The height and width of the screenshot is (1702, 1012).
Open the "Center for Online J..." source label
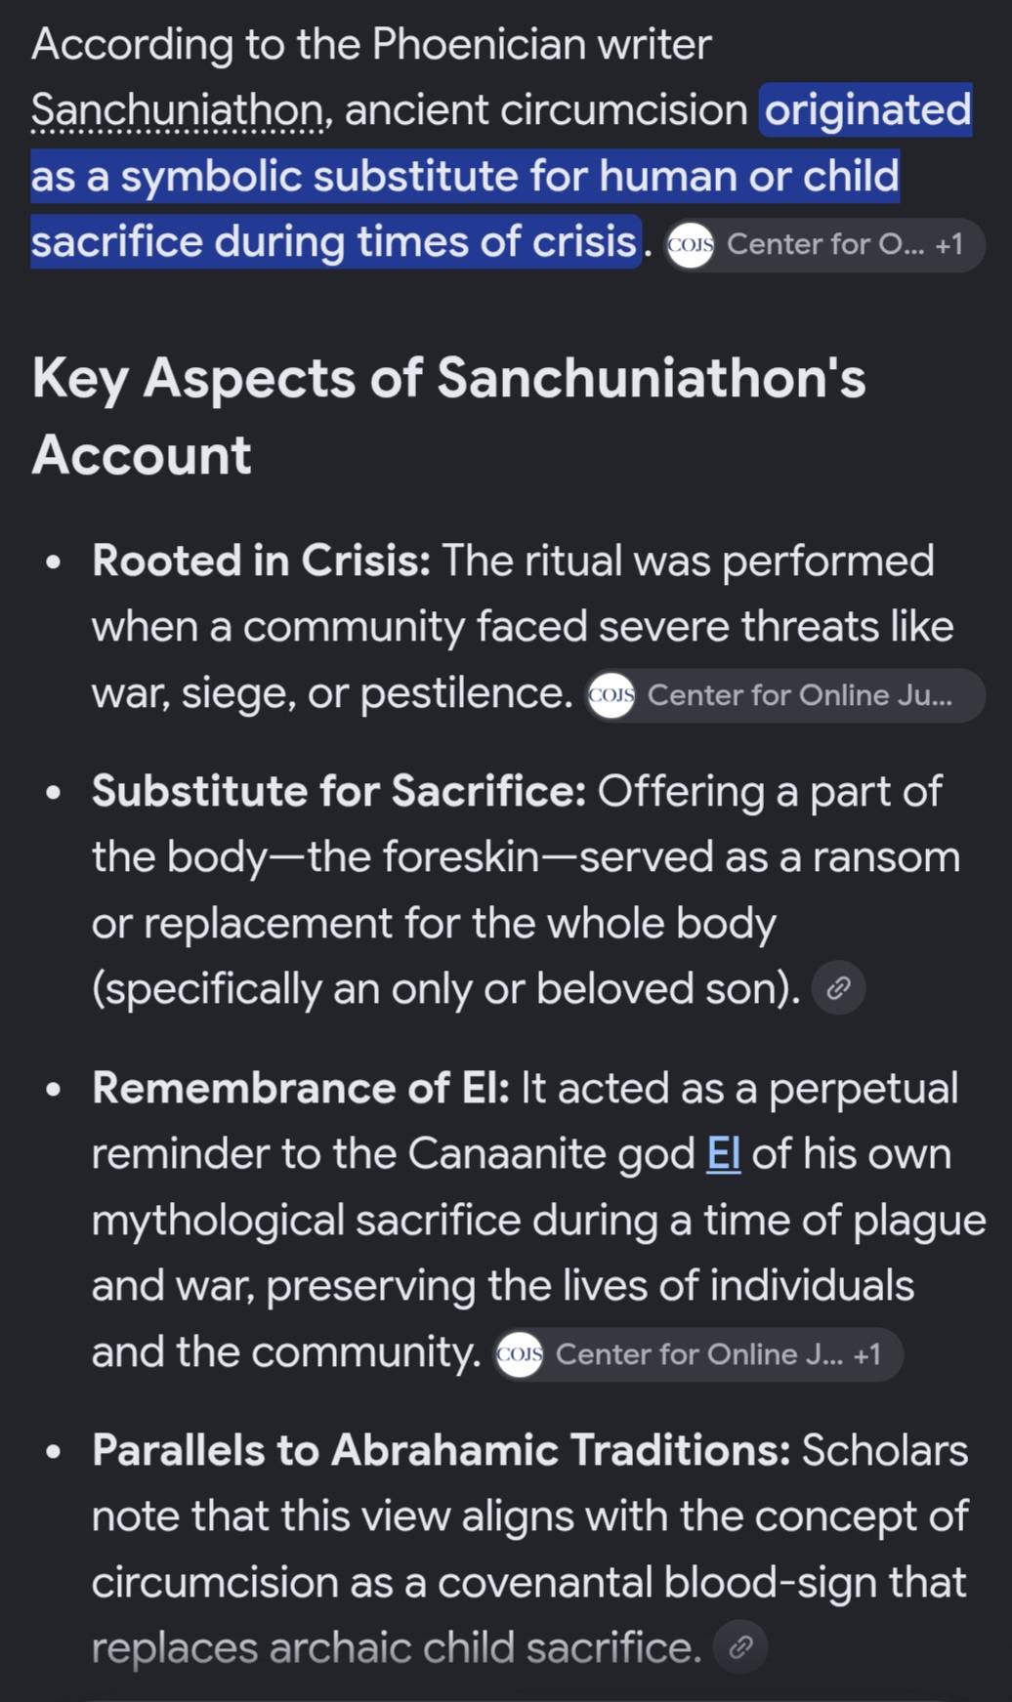[x=698, y=1354]
